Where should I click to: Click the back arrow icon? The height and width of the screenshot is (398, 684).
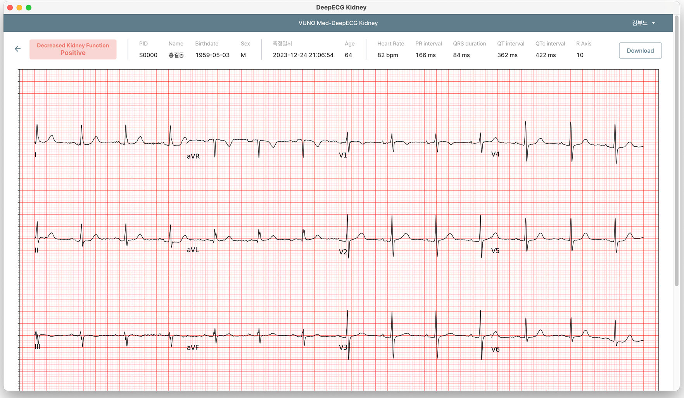17,49
